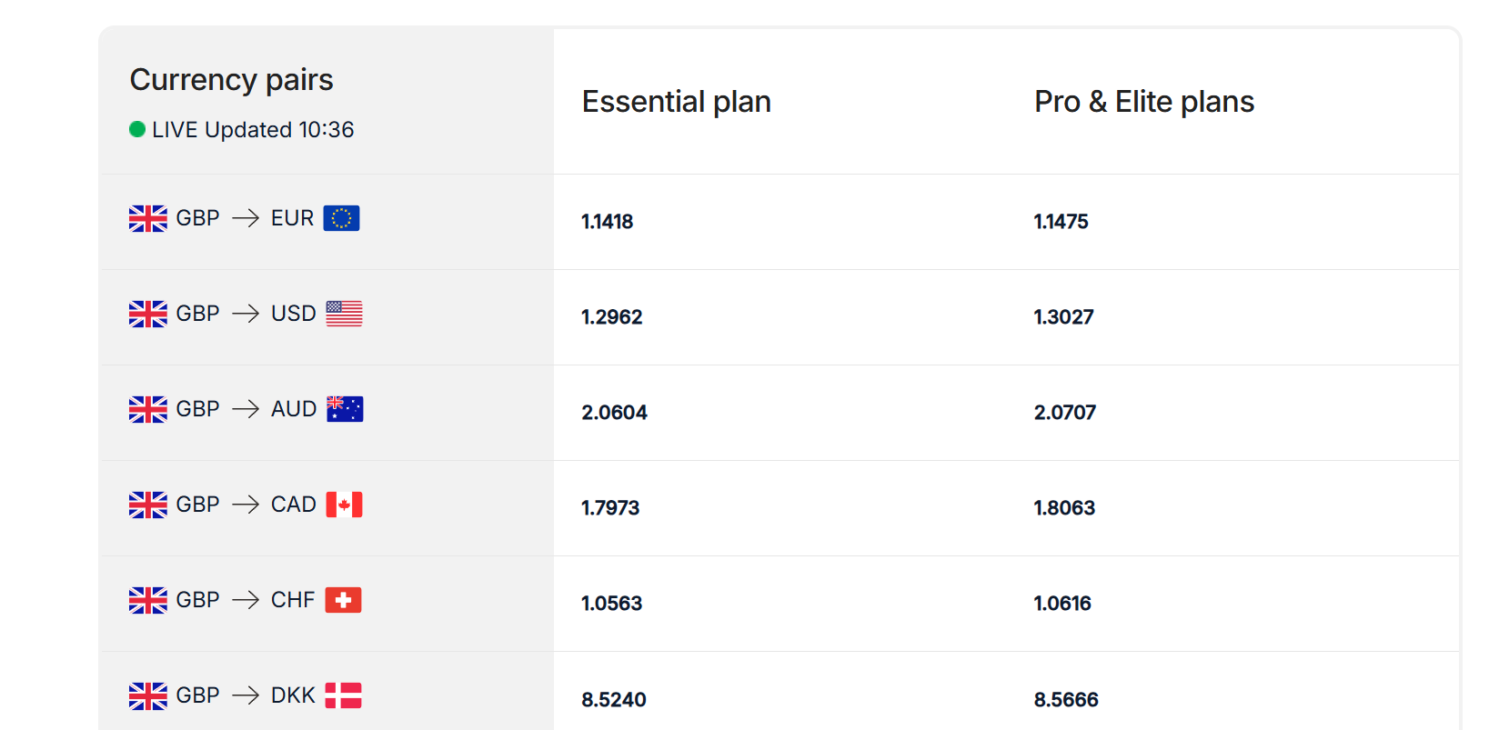Click the Pro & Elite rate 8.5666 for DKK
The width and height of the screenshot is (1499, 730).
[x=1066, y=700]
